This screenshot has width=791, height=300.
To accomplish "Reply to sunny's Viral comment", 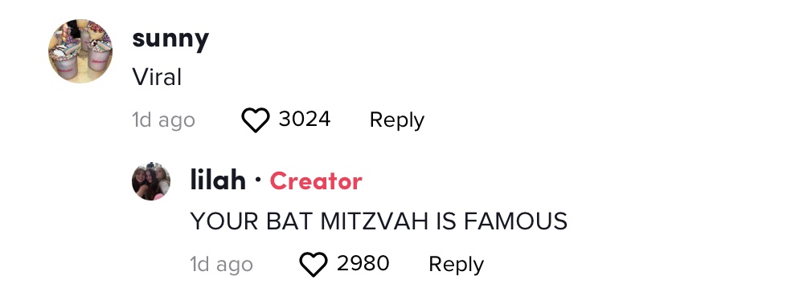I will pyautogui.click(x=397, y=120).
